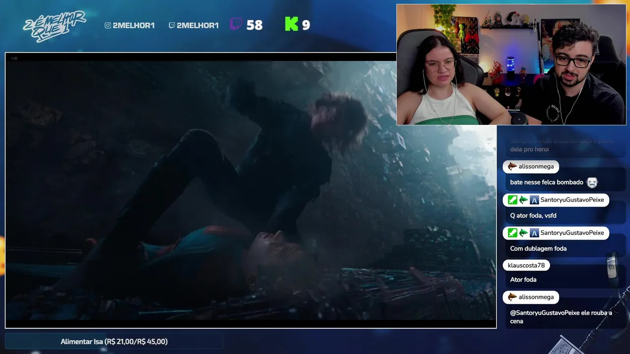Screen dimensions: 630x354
Task: Click chat message 'Q ator foda, vsfd'
Action: click(x=533, y=216)
